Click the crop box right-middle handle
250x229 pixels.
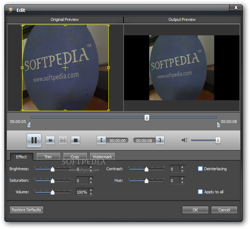click(109, 68)
